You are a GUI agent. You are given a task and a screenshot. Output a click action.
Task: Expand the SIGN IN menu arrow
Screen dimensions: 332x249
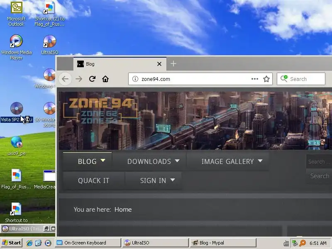tap(173, 180)
